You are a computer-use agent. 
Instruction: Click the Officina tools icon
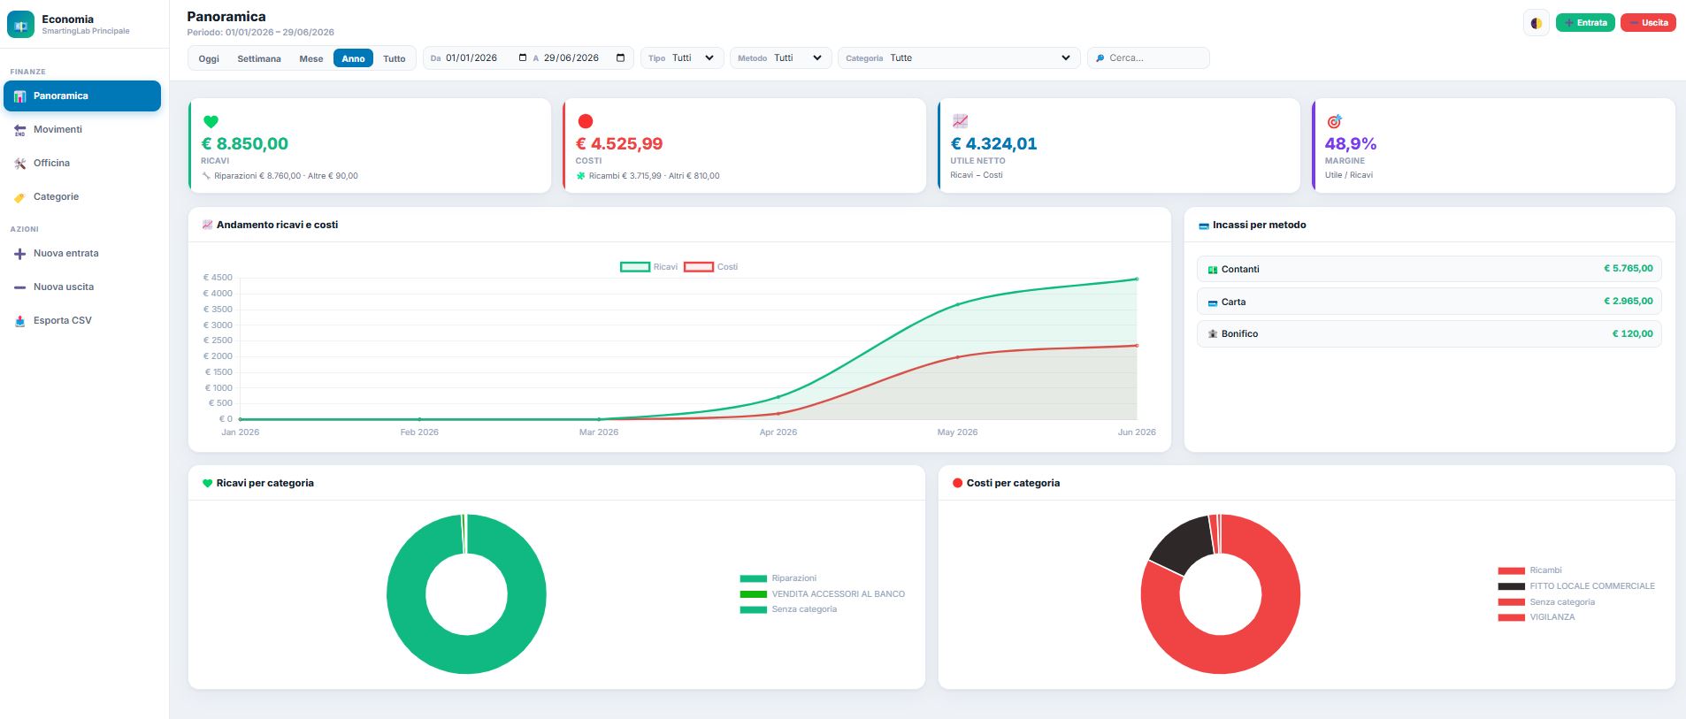pyautogui.click(x=19, y=164)
